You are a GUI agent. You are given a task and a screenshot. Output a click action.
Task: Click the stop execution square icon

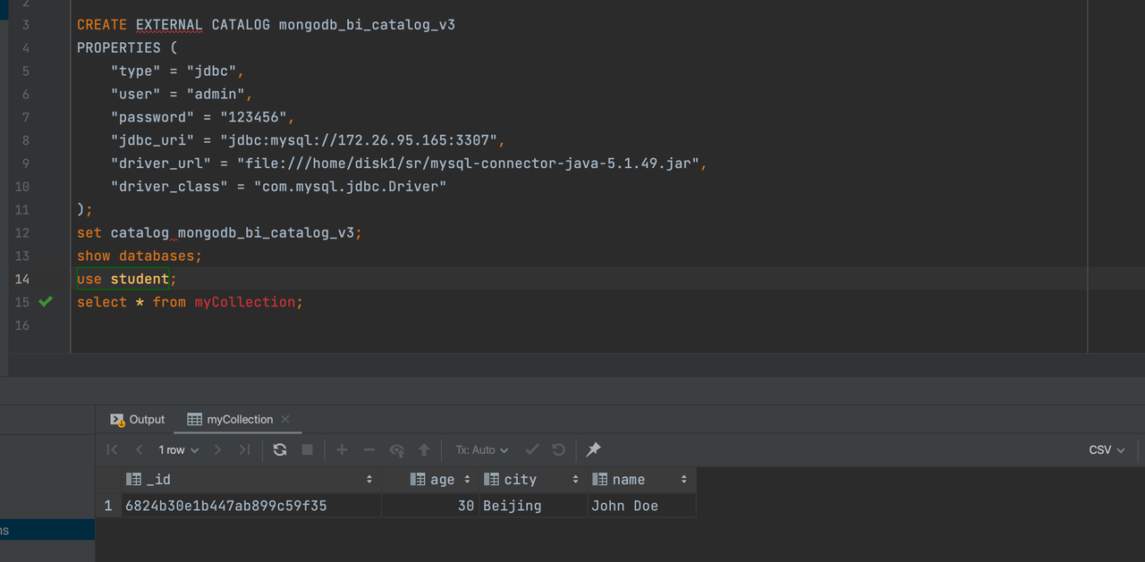click(307, 450)
